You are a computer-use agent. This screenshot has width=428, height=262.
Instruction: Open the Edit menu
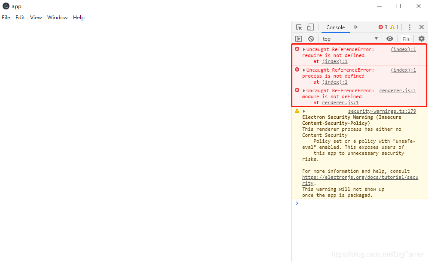20,18
